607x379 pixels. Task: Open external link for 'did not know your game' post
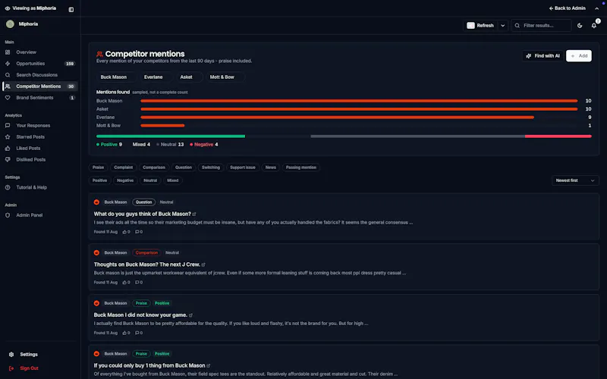click(x=191, y=315)
